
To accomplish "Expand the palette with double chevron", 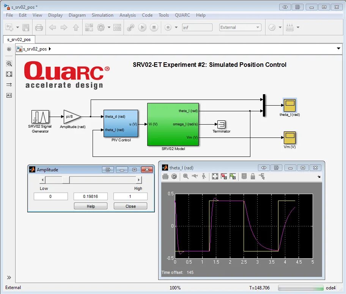I will 9,277.
